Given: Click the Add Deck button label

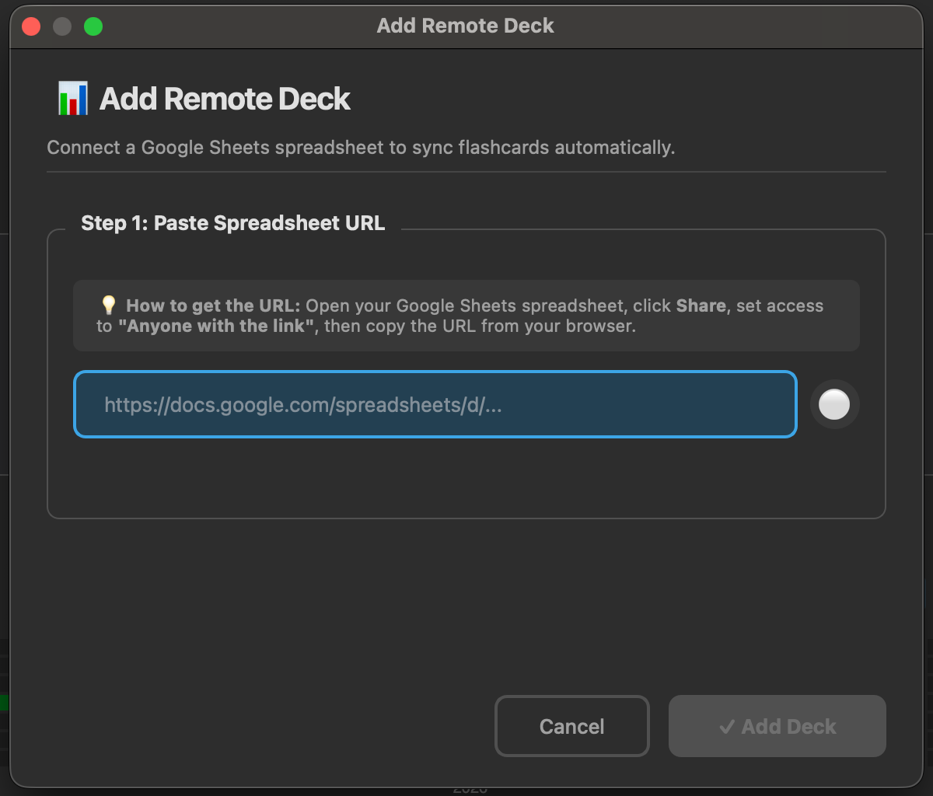Looking at the screenshot, I should 788,727.
